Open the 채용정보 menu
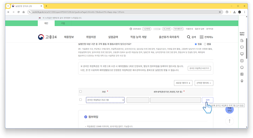Screen dimensions: 253x138 [x=69, y=37]
